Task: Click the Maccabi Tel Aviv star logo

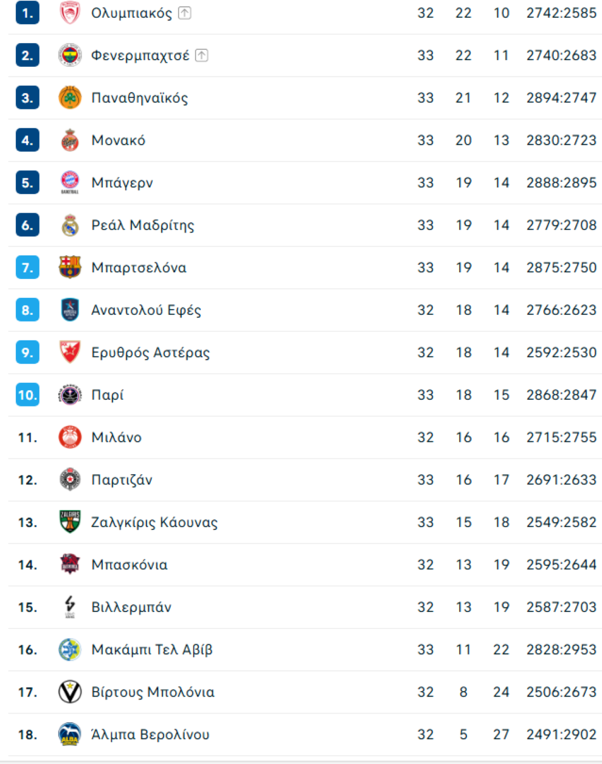Action: point(70,650)
